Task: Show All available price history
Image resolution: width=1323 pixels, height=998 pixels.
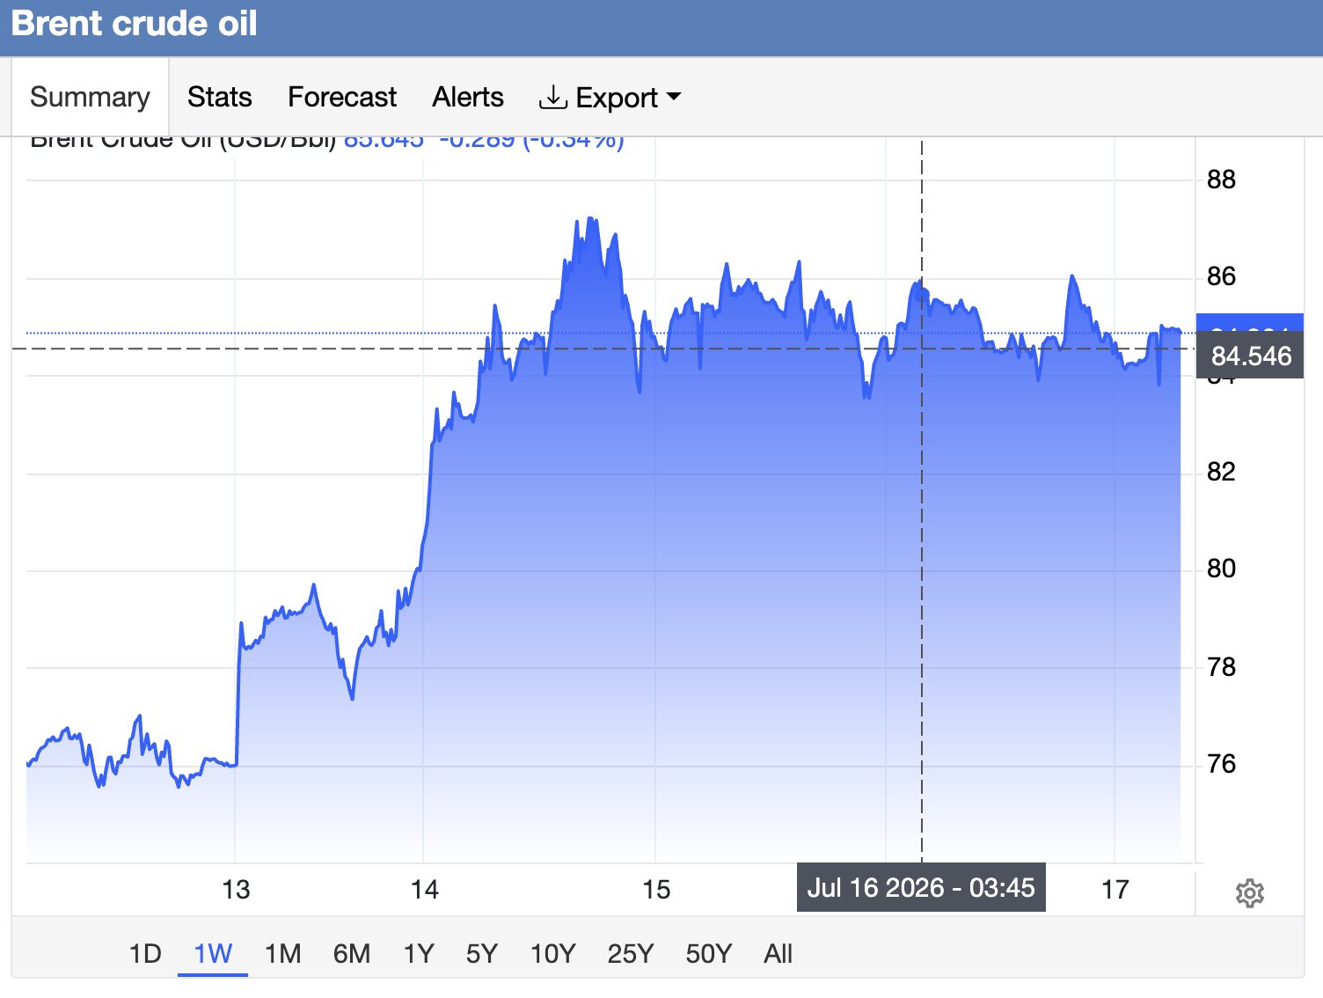Action: [x=778, y=954]
